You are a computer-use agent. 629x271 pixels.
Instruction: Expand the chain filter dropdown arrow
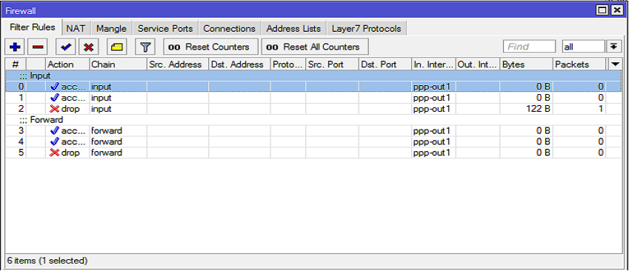[613, 47]
